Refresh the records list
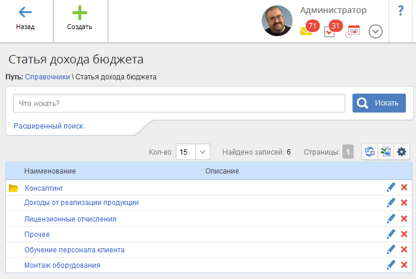This screenshot has height=279, width=416. pyautogui.click(x=370, y=152)
